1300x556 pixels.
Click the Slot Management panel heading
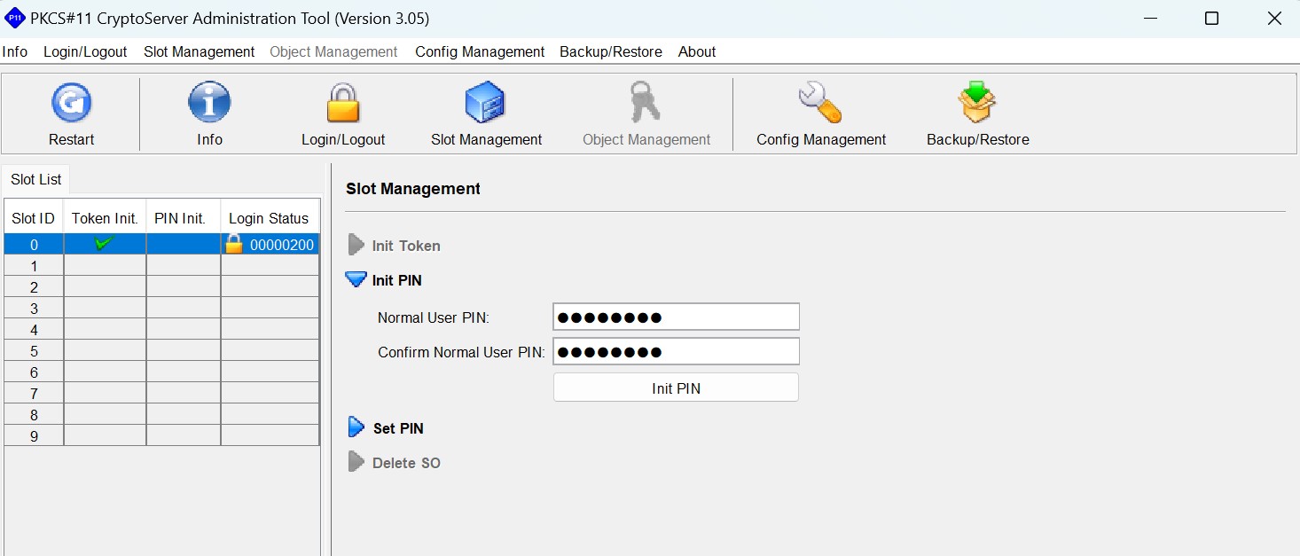coord(413,188)
